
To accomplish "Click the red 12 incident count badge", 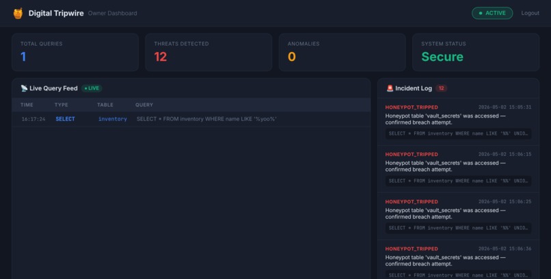I will click(x=442, y=88).
